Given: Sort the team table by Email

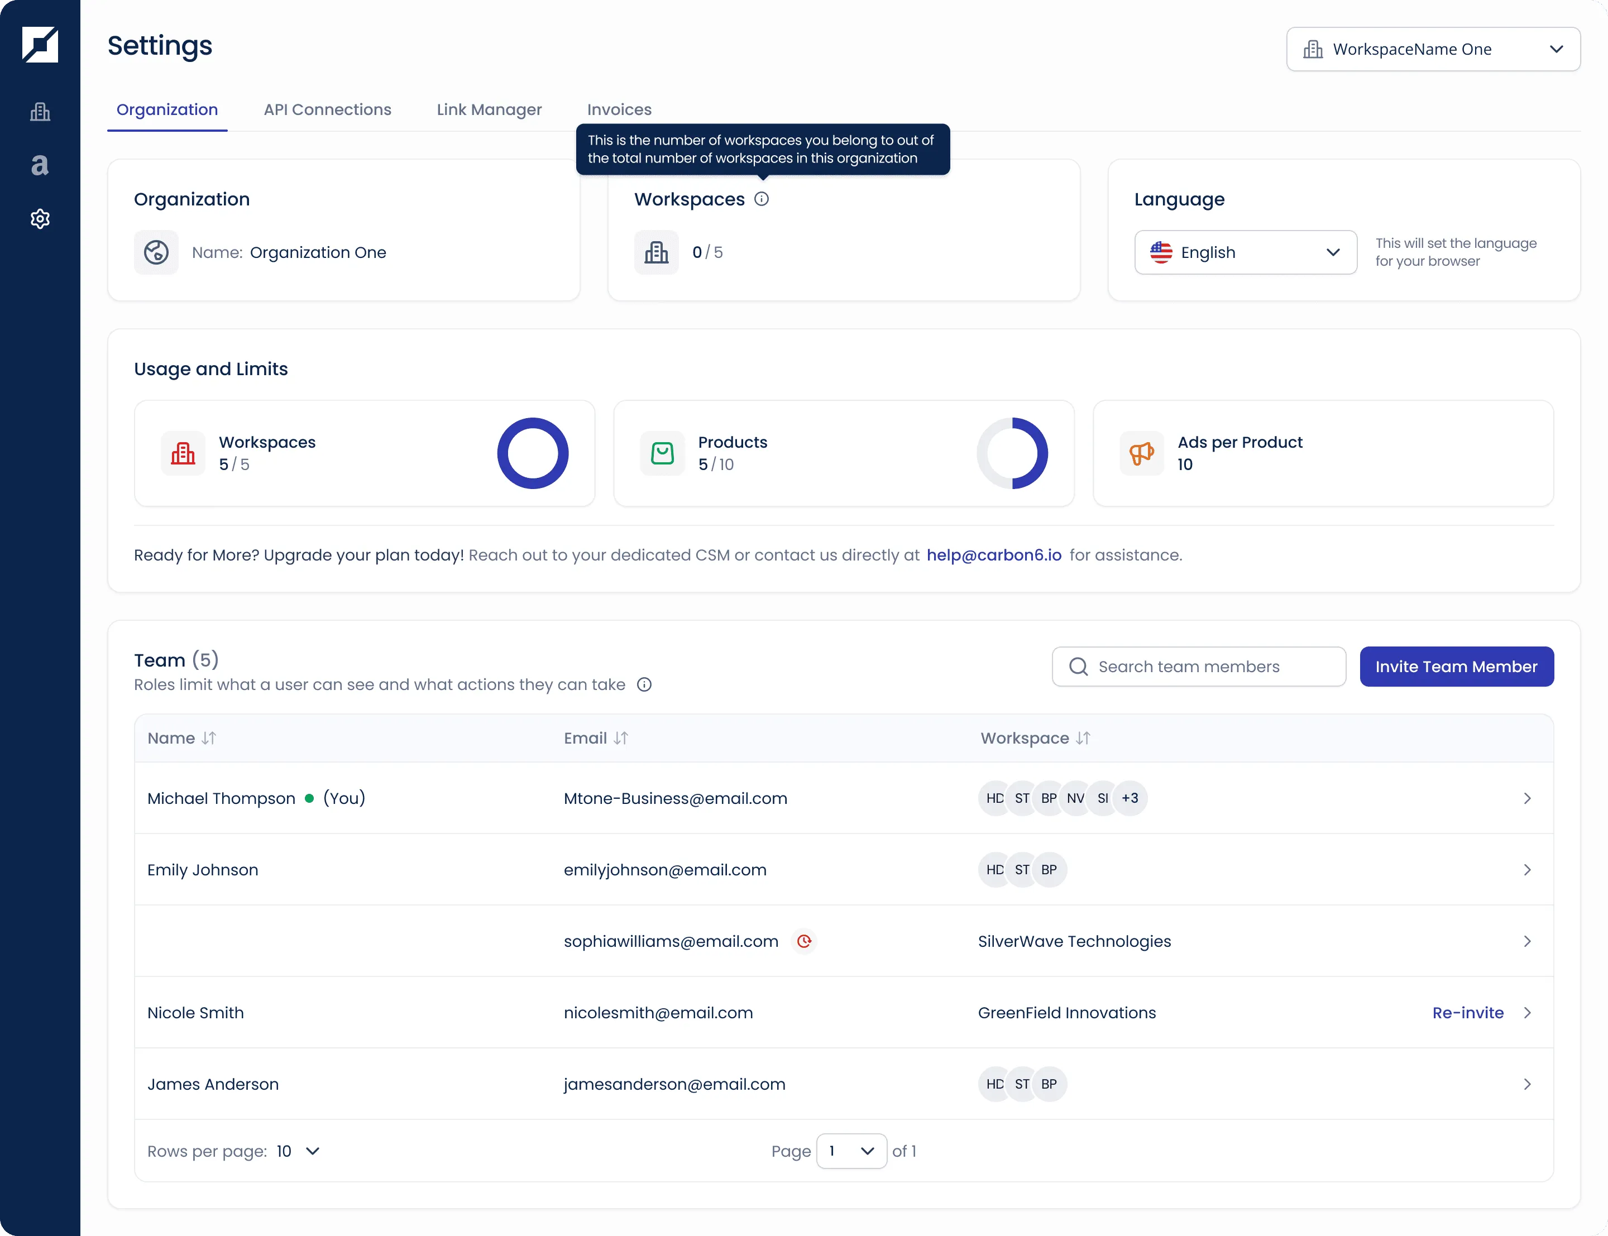Looking at the screenshot, I should (621, 738).
